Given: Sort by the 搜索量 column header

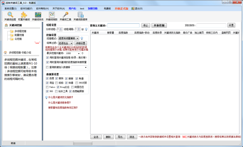Looking at the screenshot, I should [x=111, y=32].
